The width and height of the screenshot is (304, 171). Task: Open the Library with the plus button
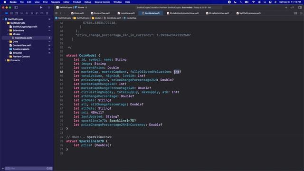click(x=286, y=8)
